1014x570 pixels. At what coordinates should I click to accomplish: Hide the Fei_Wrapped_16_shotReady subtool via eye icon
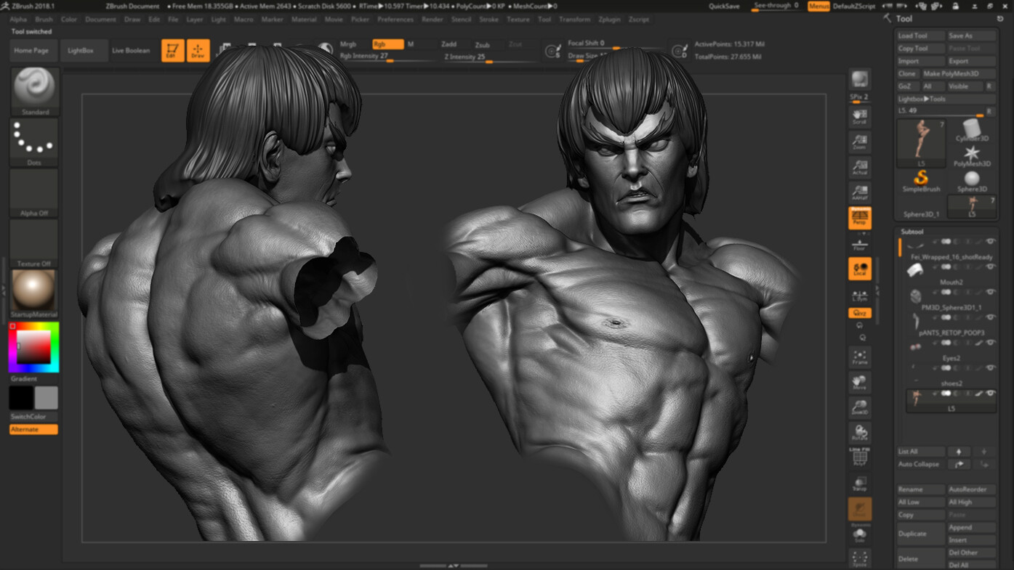click(x=990, y=242)
